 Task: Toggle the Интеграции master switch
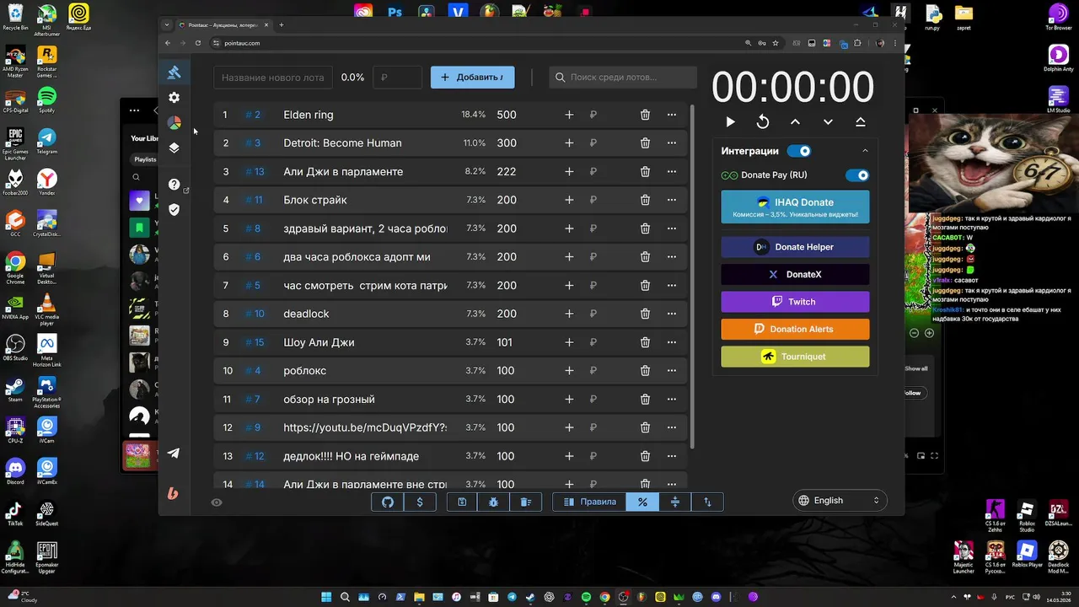tap(798, 151)
